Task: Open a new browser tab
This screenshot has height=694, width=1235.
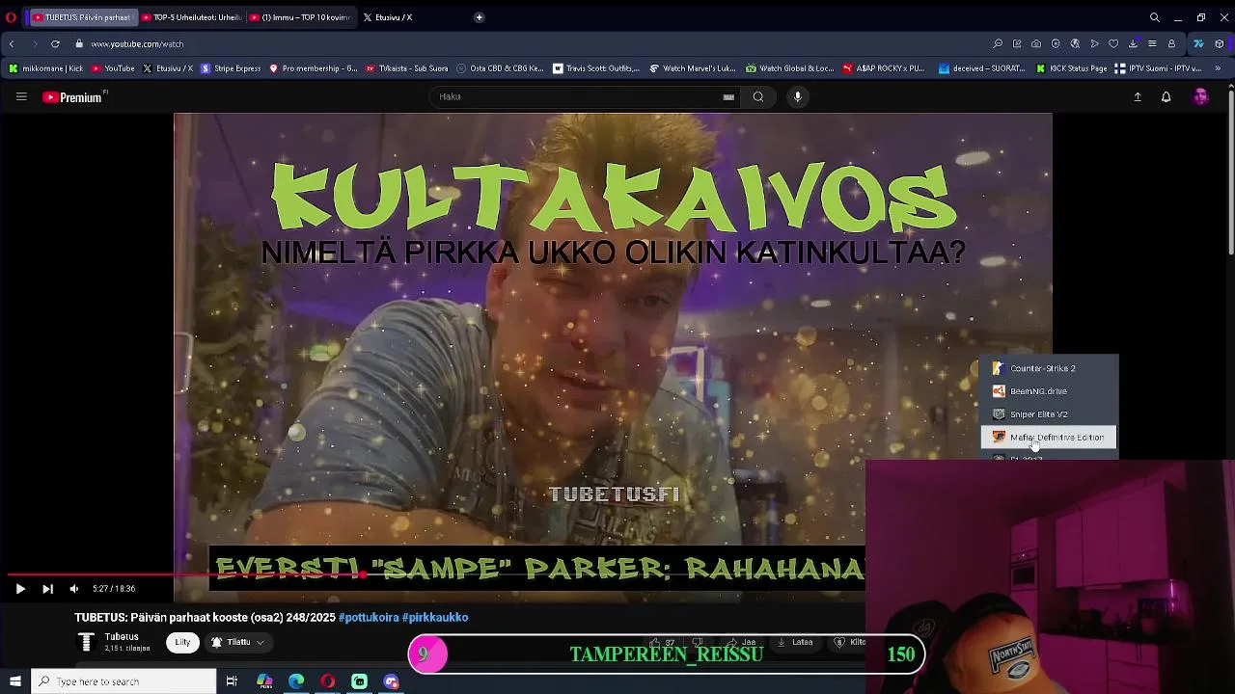Action: 479,17
